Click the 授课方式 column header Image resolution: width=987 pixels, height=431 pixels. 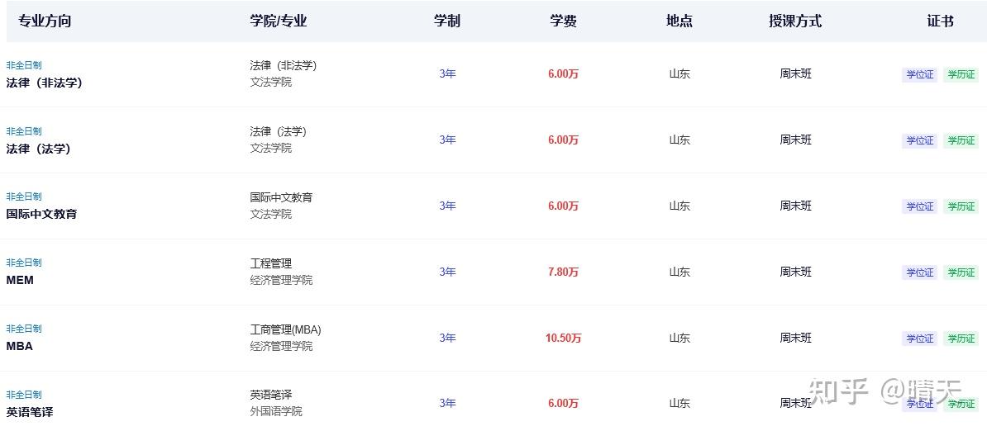794,21
